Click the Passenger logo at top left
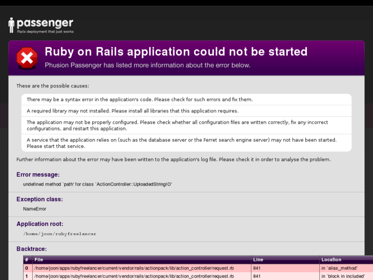This screenshot has width=373, height=280. 41,25
